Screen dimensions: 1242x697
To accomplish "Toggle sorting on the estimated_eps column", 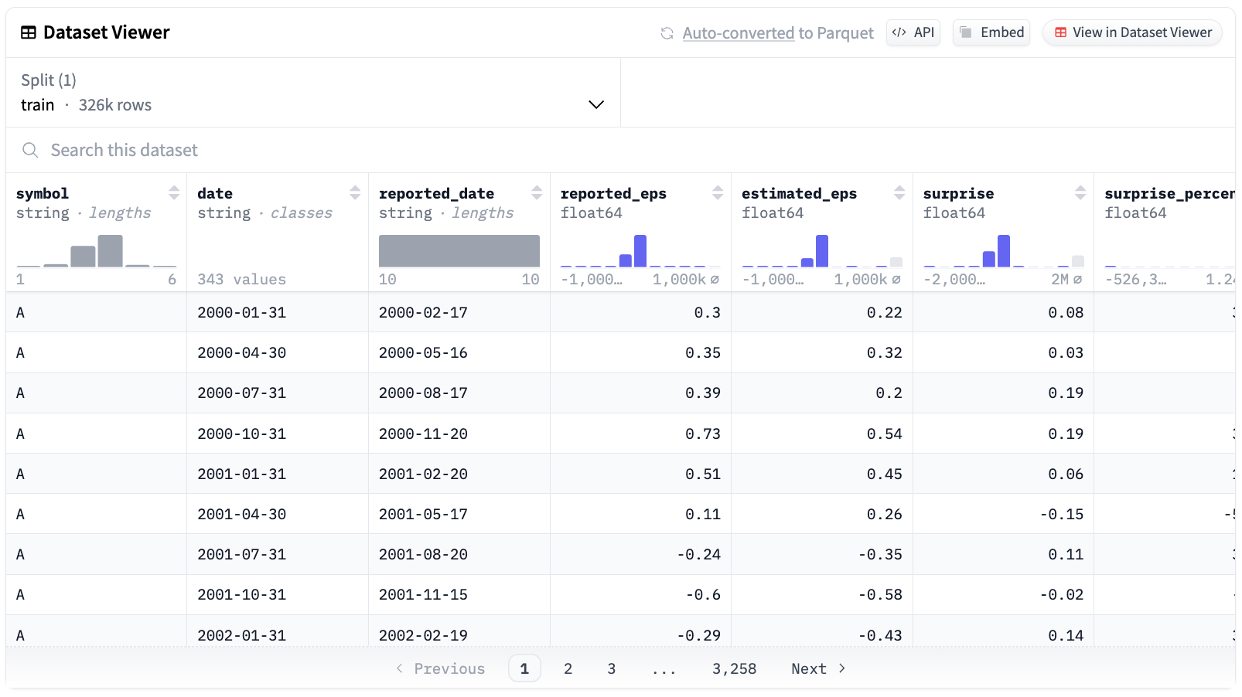I will tap(899, 193).
